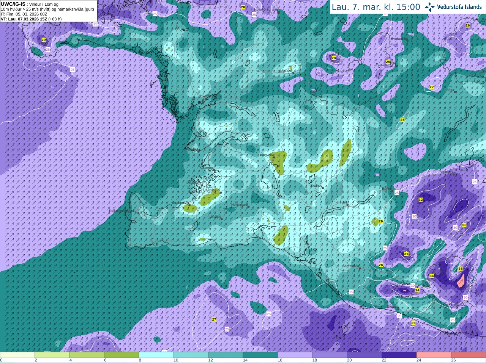Click the Hólmsheiði station label
The width and height of the screenshot is (486, 363).
211,190
